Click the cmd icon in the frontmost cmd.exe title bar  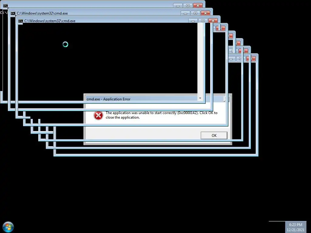(20, 21)
